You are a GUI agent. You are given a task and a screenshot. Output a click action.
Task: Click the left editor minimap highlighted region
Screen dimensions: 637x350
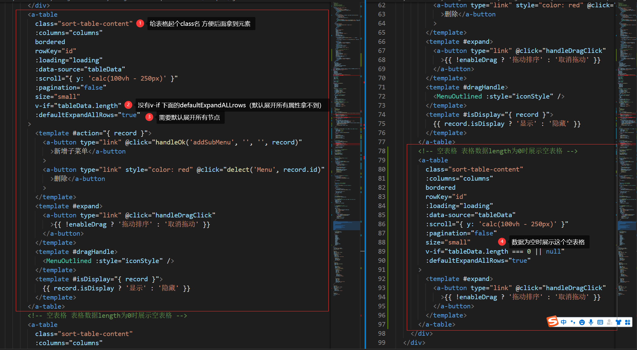[347, 225]
